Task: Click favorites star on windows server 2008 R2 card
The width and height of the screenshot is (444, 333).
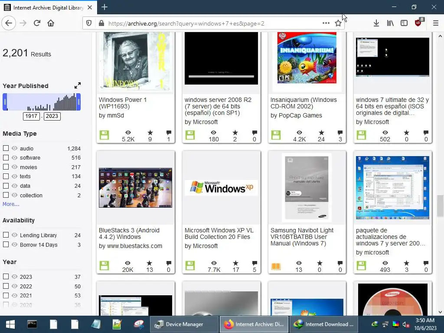Action: pyautogui.click(x=235, y=133)
